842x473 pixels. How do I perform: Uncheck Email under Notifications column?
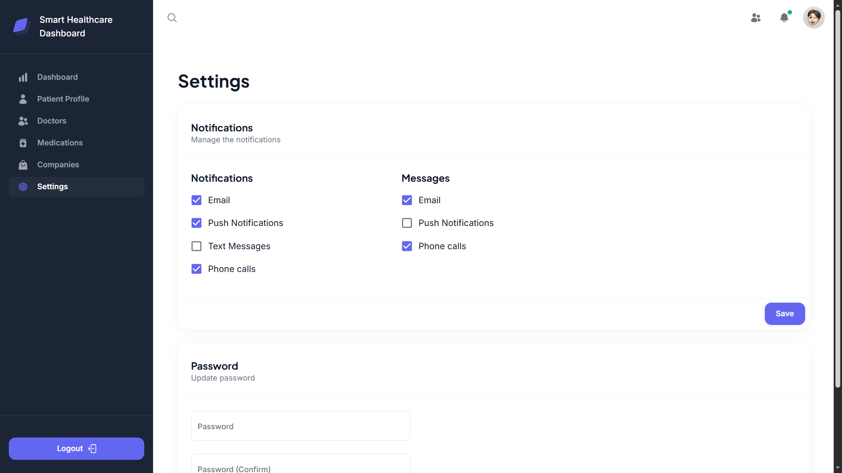click(x=196, y=200)
